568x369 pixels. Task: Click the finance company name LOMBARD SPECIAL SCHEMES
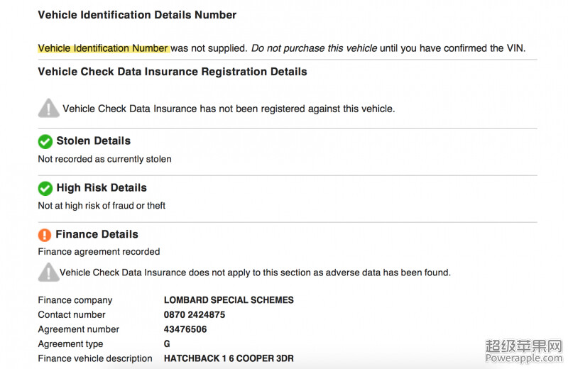(x=229, y=300)
